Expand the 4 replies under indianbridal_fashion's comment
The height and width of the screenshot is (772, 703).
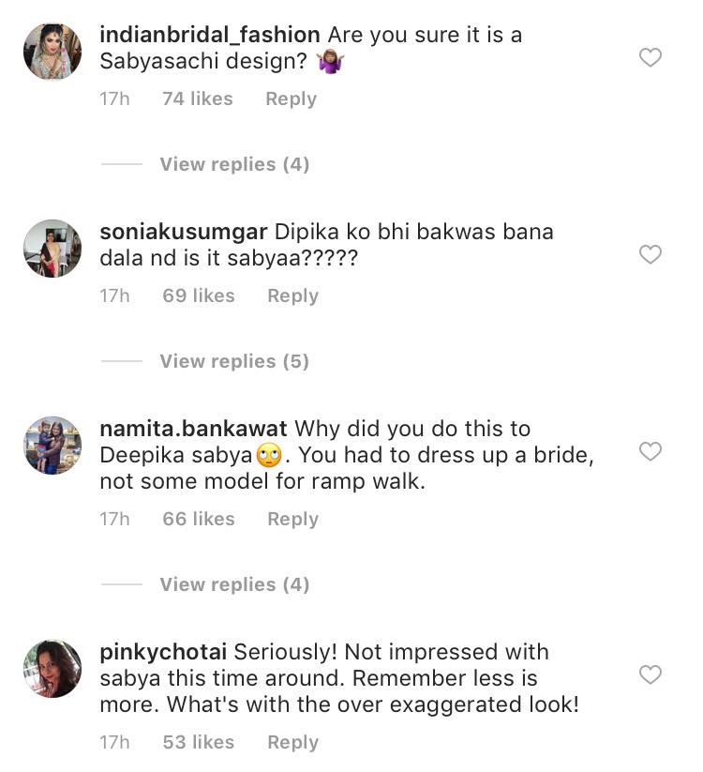pyautogui.click(x=234, y=164)
